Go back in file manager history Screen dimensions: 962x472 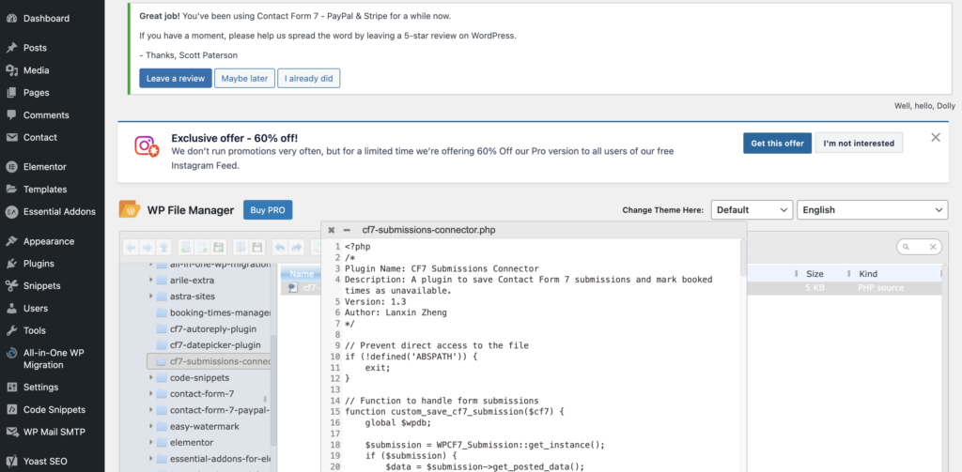(x=131, y=247)
